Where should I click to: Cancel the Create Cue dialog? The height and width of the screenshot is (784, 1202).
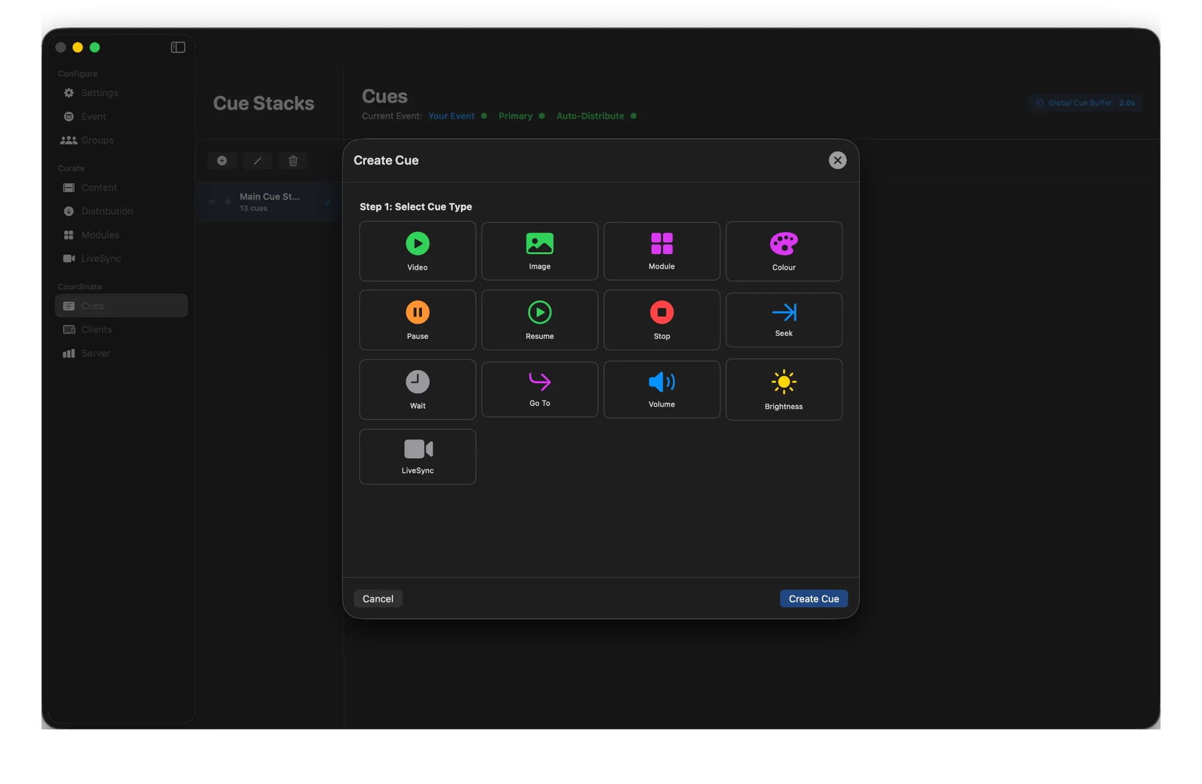click(377, 598)
